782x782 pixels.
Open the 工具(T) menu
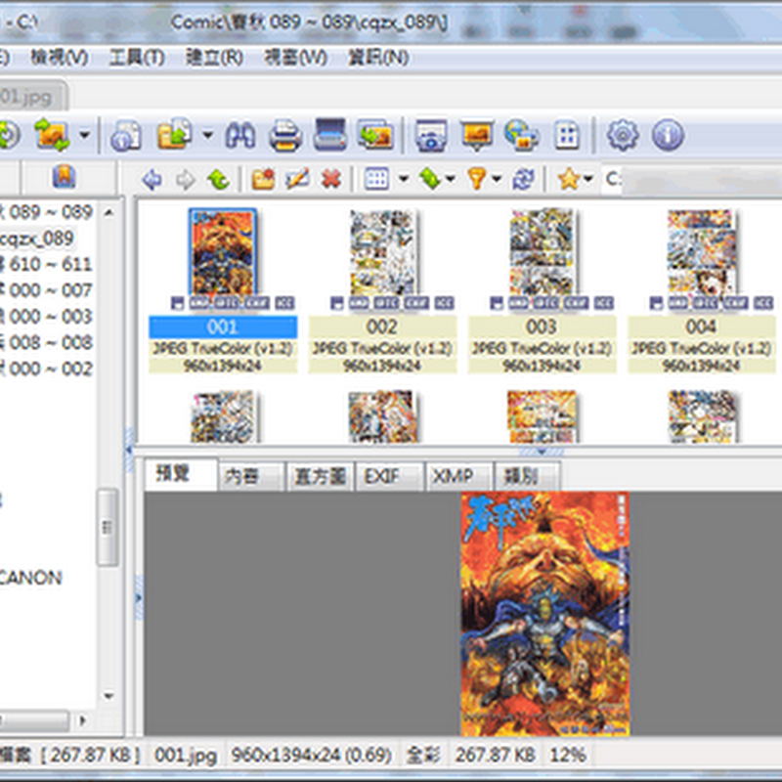[137, 58]
